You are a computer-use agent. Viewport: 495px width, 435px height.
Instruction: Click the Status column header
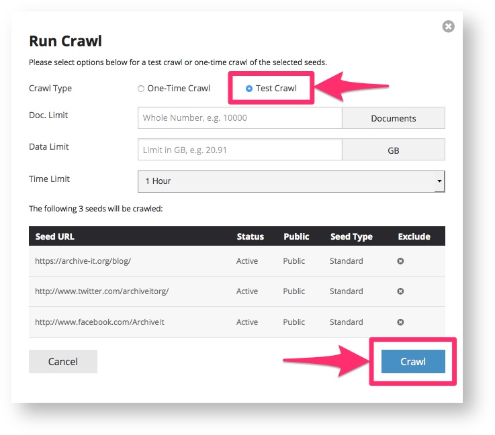click(250, 236)
